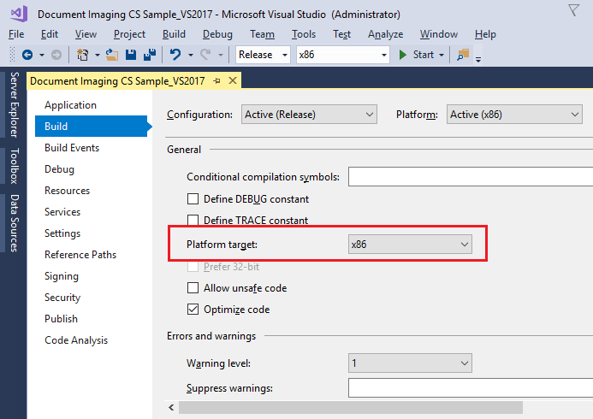
Task: Click the Save floppy disk icon
Action: pos(132,55)
